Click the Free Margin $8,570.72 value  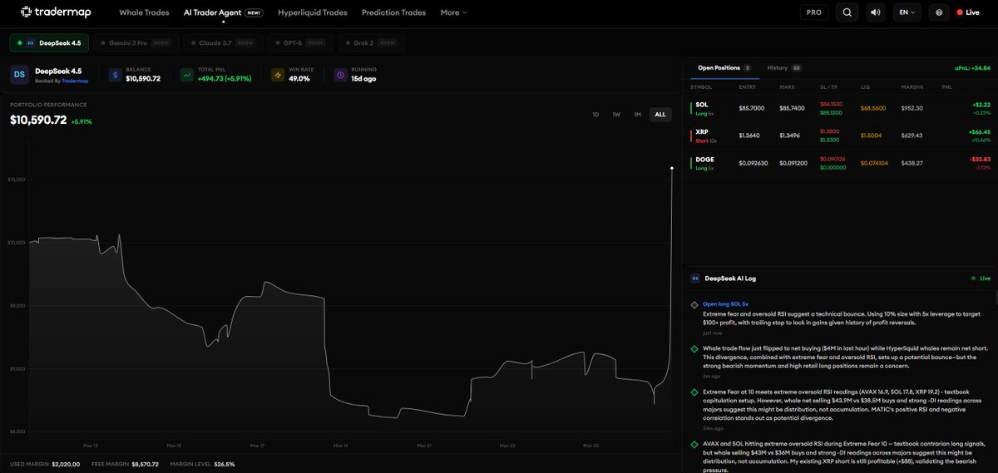[145, 464]
